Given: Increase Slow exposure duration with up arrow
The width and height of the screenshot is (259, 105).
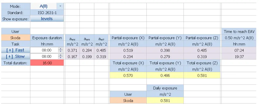Looking at the screenshot, I should click(x=60, y=55).
